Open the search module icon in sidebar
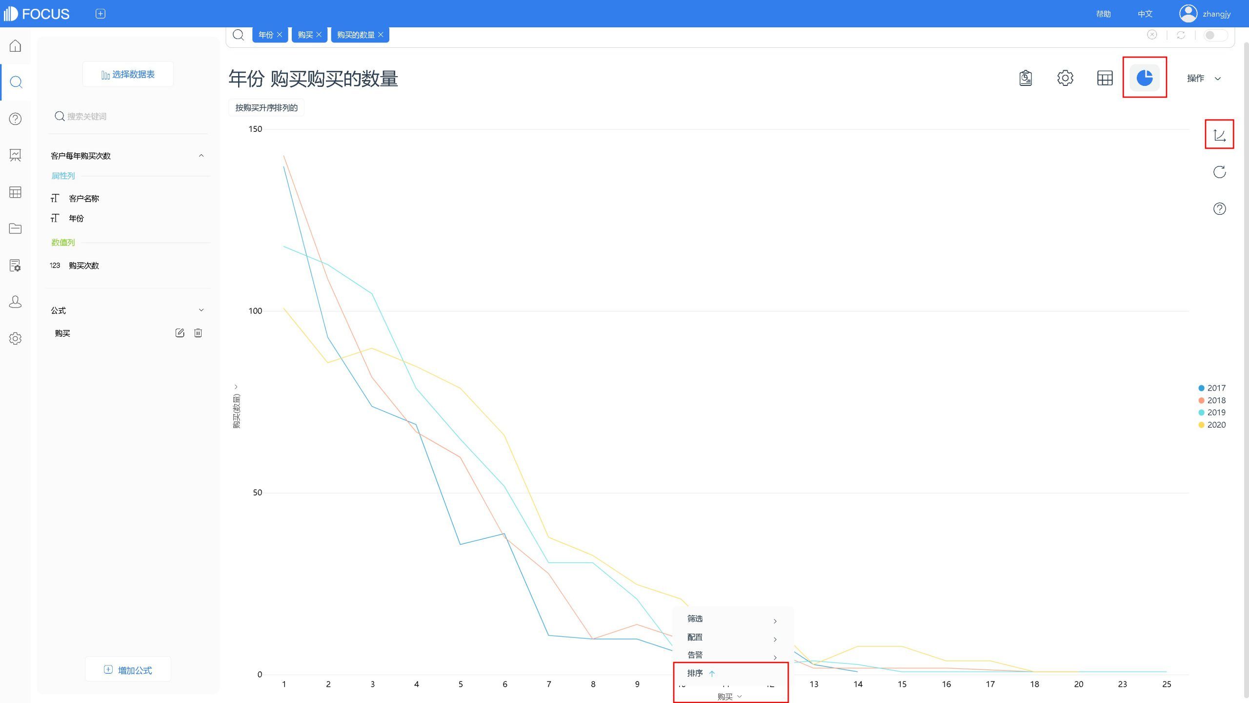Screen dimensions: 1249x703 click(16, 82)
